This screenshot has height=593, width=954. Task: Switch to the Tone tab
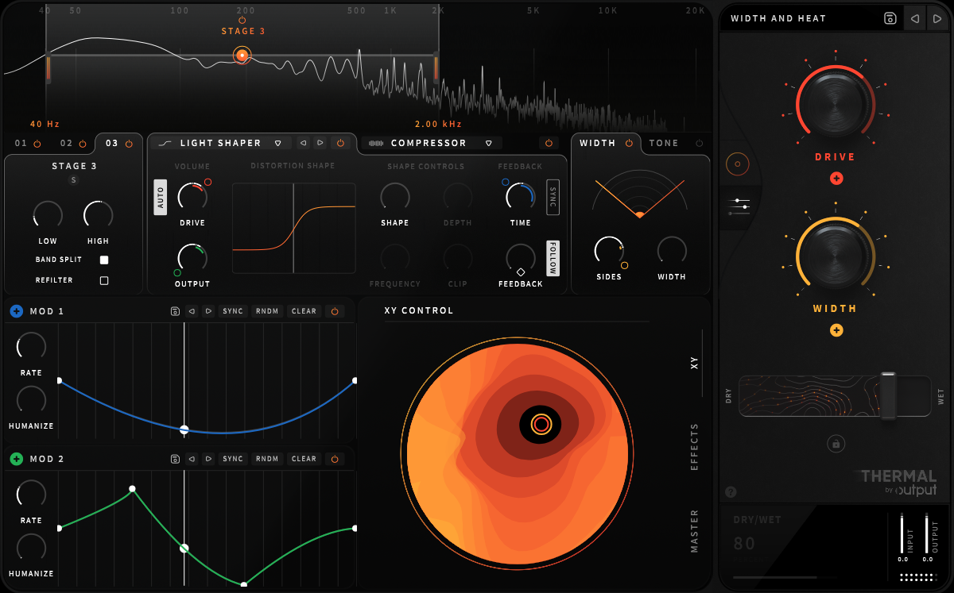[x=663, y=143]
